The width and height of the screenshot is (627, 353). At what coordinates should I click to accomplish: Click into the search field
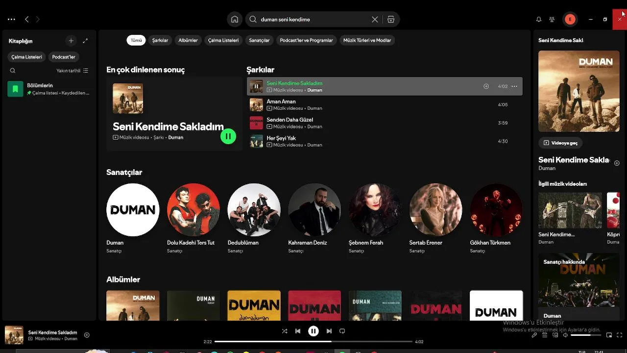tap(313, 20)
